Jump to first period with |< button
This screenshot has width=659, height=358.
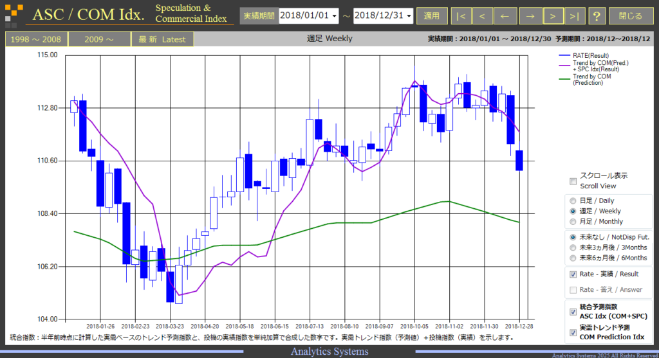[x=461, y=16]
